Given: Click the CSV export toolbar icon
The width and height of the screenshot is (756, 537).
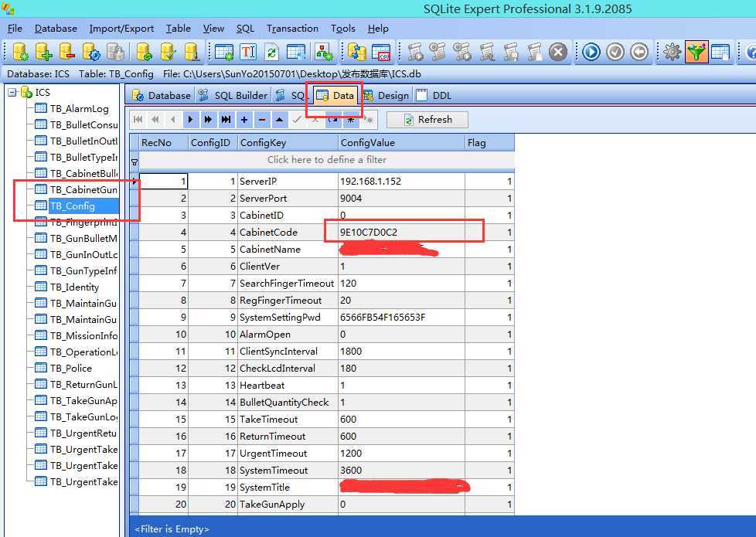Looking at the screenshot, I should [381, 52].
